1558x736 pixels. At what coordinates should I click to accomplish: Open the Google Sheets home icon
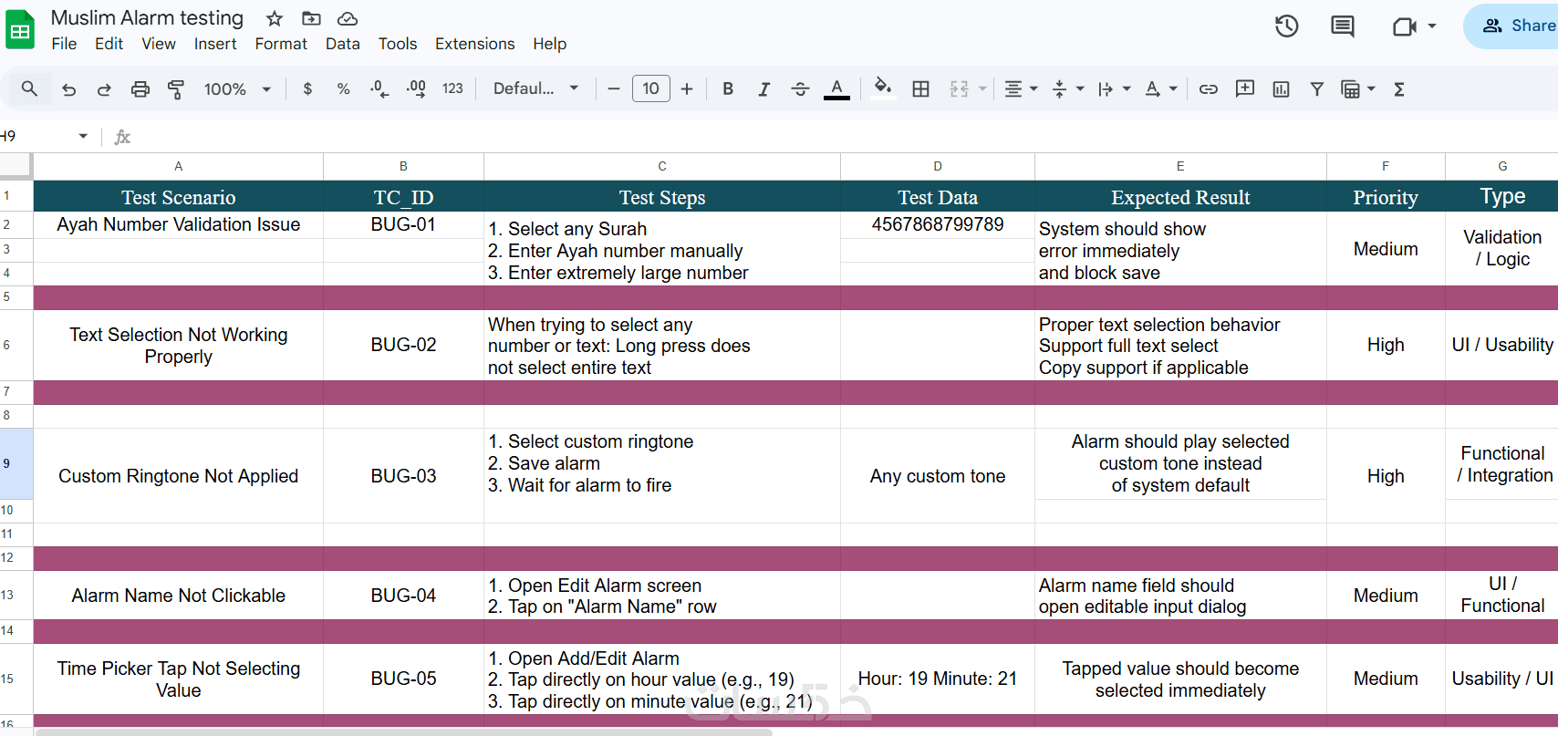[x=20, y=30]
